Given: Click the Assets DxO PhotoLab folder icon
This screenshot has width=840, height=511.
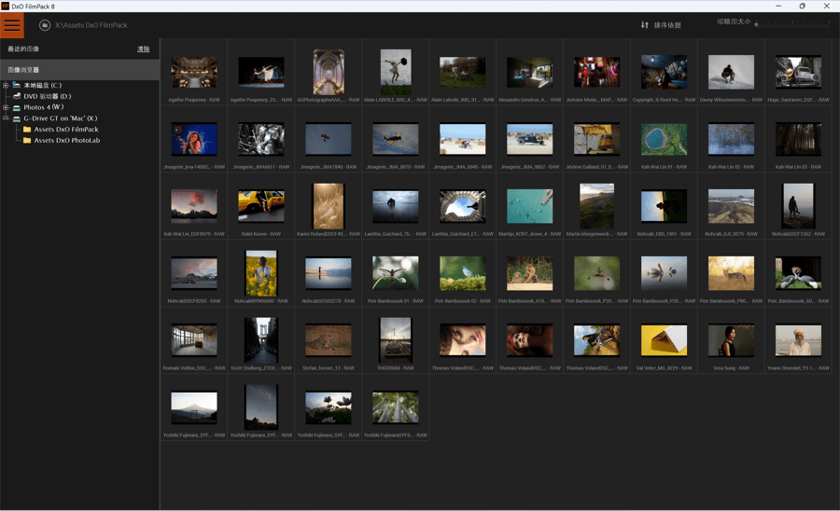Looking at the screenshot, I should coord(27,141).
